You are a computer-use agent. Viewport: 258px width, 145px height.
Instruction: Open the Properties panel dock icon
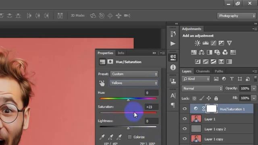point(173,57)
